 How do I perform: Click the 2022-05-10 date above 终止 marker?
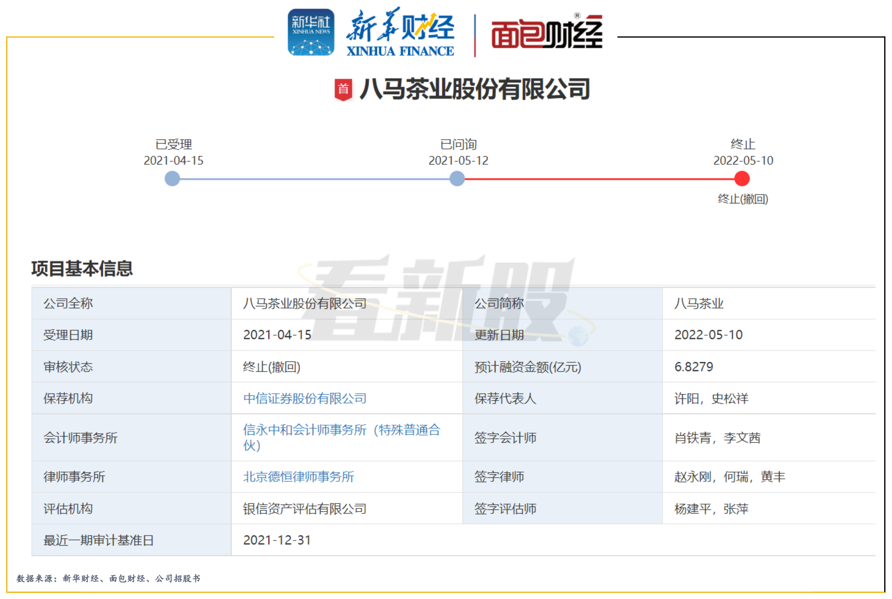tap(743, 160)
